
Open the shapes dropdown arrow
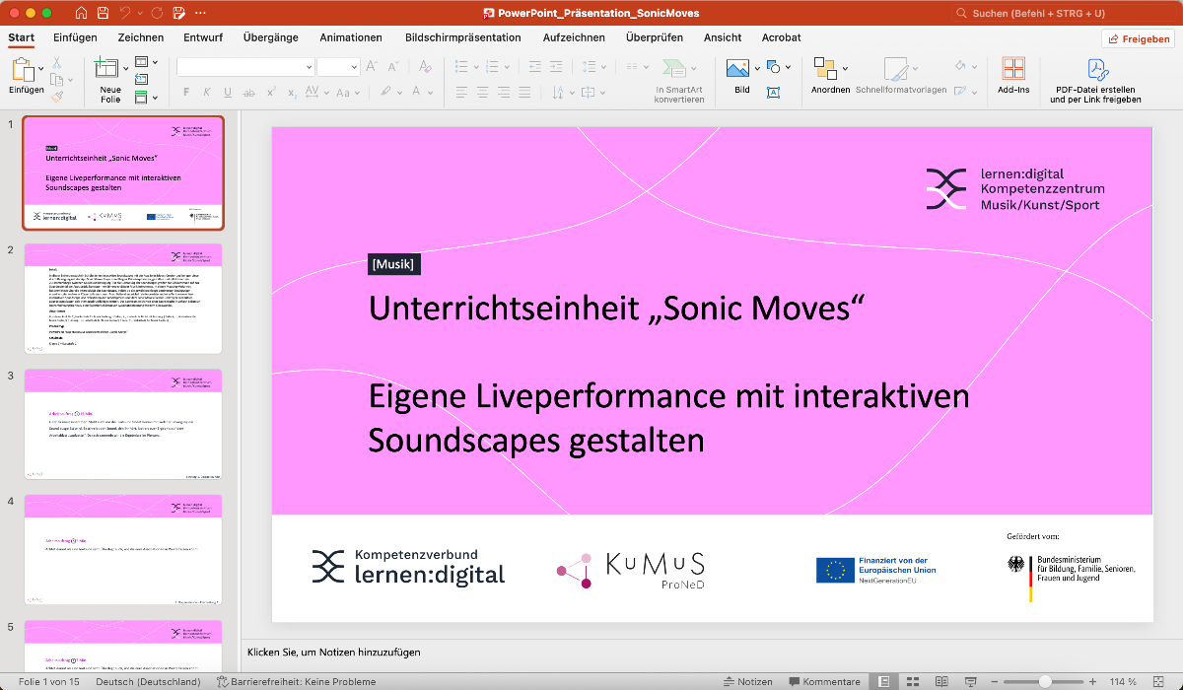coord(788,67)
